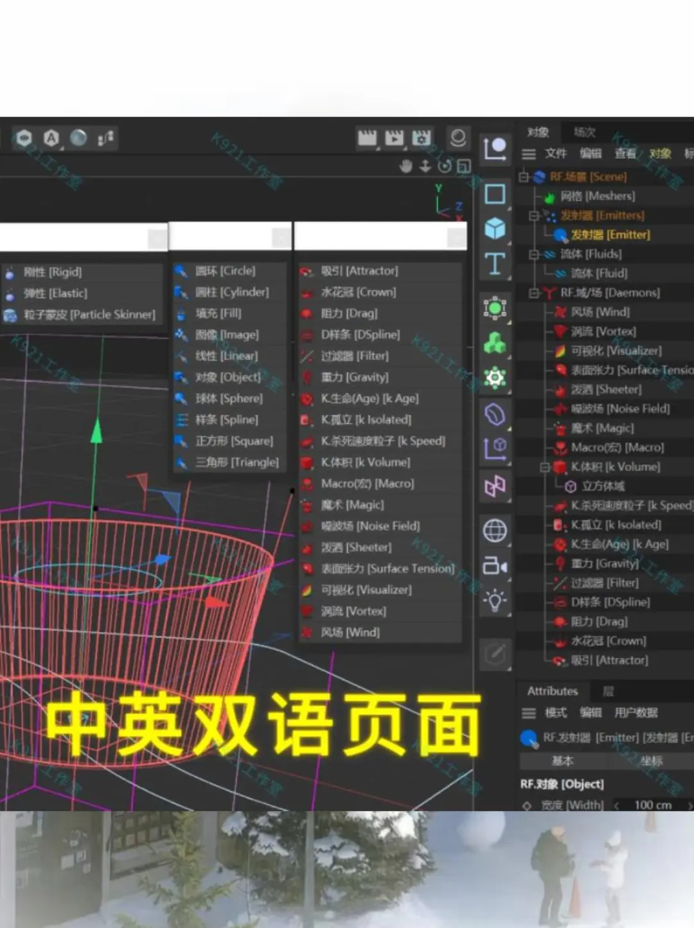Viewport: 694px width, 928px height.
Task: Click the square shape icon below the axis tool
Action: (495, 193)
